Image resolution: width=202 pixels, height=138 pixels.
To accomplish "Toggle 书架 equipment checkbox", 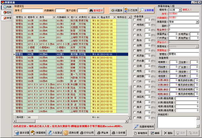I will click(x=134, y=117).
